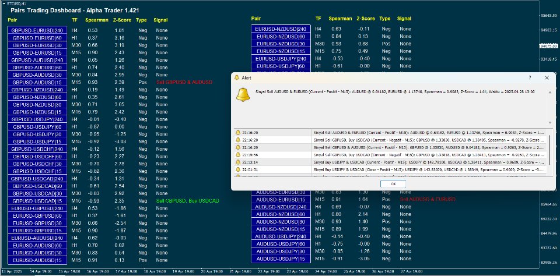Select the AUDUSD-NZDUSD|60 pair button
The height and width of the screenshot is (276, 560).
coord(281,214)
